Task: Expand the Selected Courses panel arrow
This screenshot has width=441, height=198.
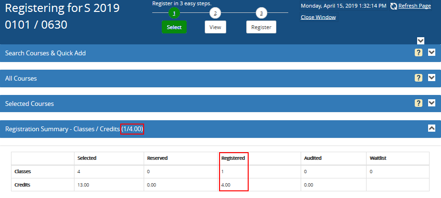Action: [431, 103]
